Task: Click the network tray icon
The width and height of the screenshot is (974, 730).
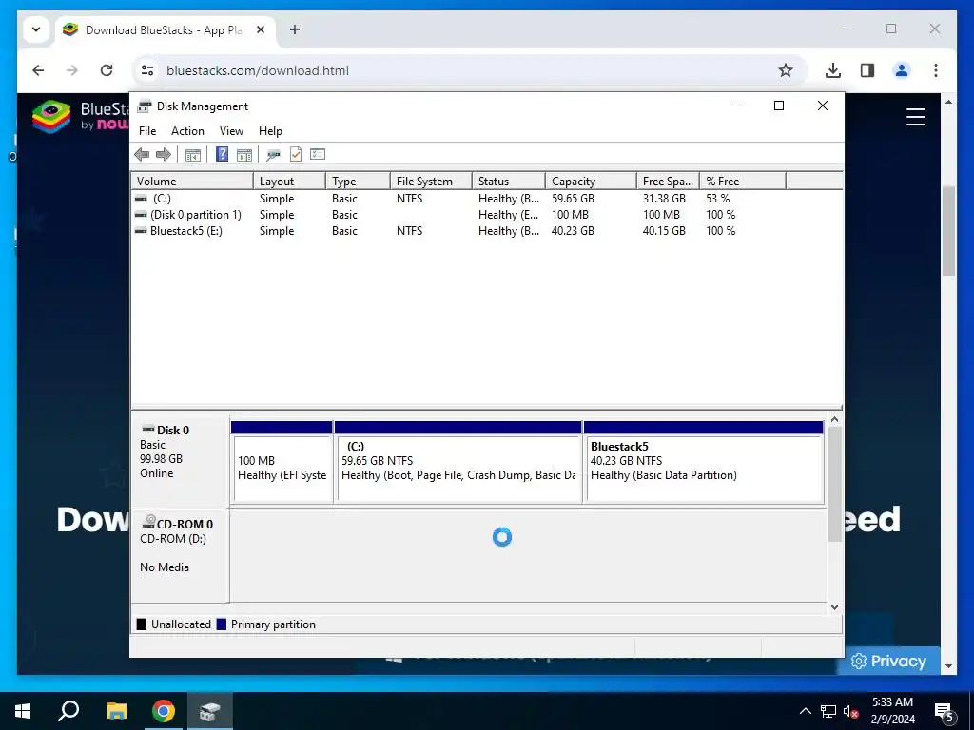Action: (828, 711)
